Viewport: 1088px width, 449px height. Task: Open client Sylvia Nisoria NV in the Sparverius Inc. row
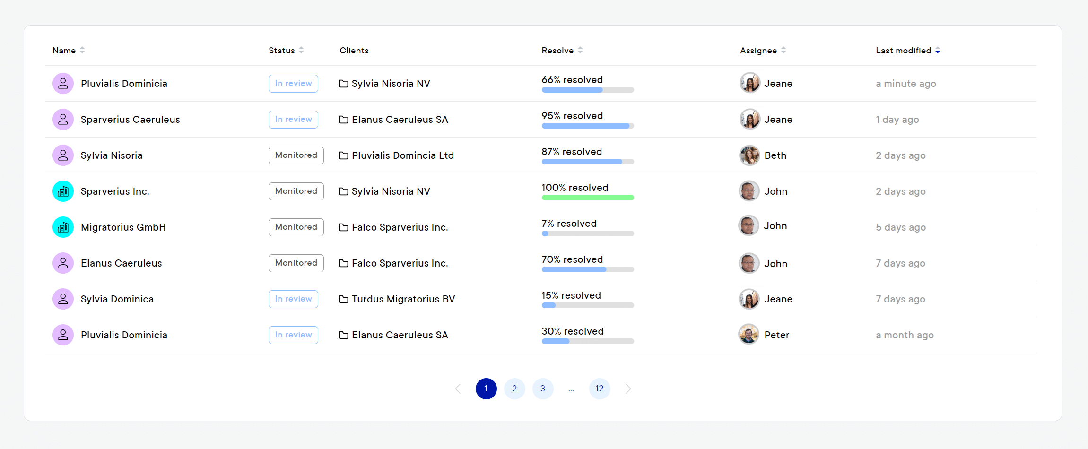[391, 191]
